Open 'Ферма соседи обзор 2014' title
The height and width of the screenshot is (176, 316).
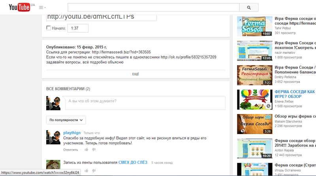(295, 143)
